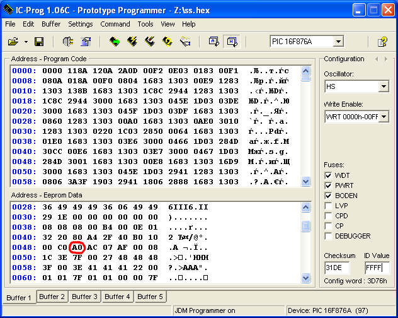Open the Command menu
This screenshot has width=398, height=318.
(115, 24)
